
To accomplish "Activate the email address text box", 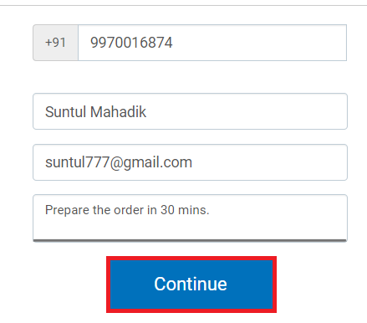I will tap(190, 162).
